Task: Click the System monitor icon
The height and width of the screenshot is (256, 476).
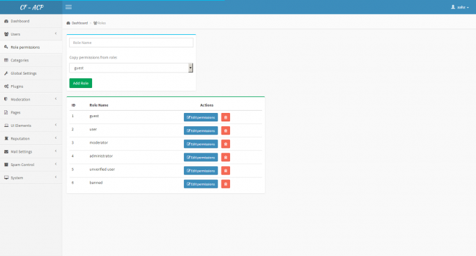Action: [x=6, y=178]
